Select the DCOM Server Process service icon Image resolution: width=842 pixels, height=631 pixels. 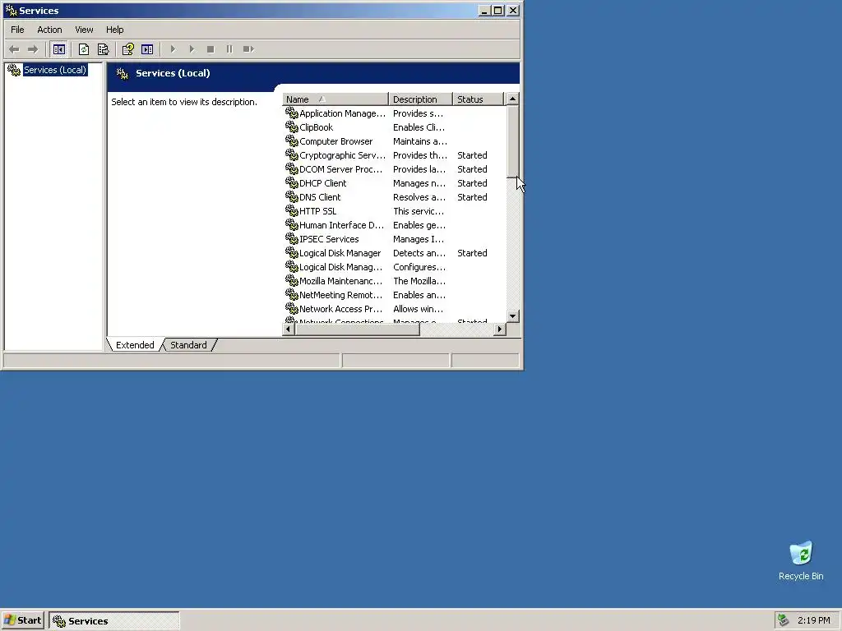(x=292, y=168)
